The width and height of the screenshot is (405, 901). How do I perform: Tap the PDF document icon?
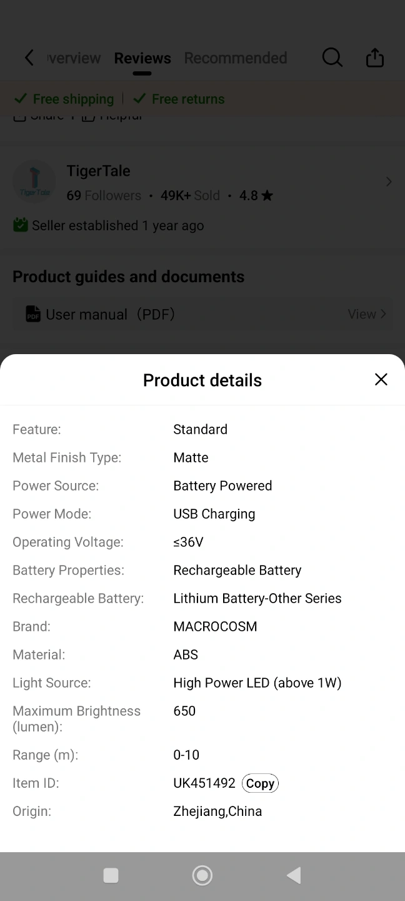[33, 314]
